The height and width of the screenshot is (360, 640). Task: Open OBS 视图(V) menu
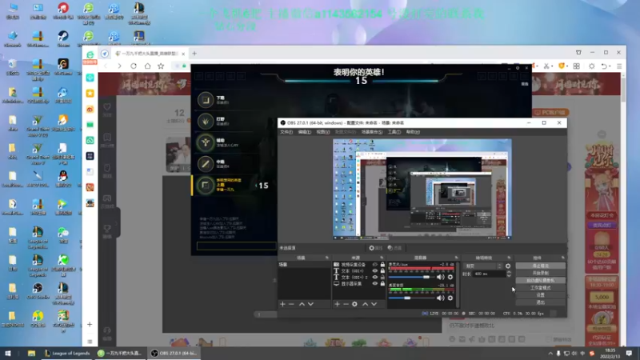coord(323,132)
